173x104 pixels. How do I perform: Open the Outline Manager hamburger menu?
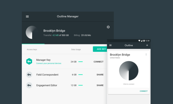pyautogui.click(x=27, y=16)
